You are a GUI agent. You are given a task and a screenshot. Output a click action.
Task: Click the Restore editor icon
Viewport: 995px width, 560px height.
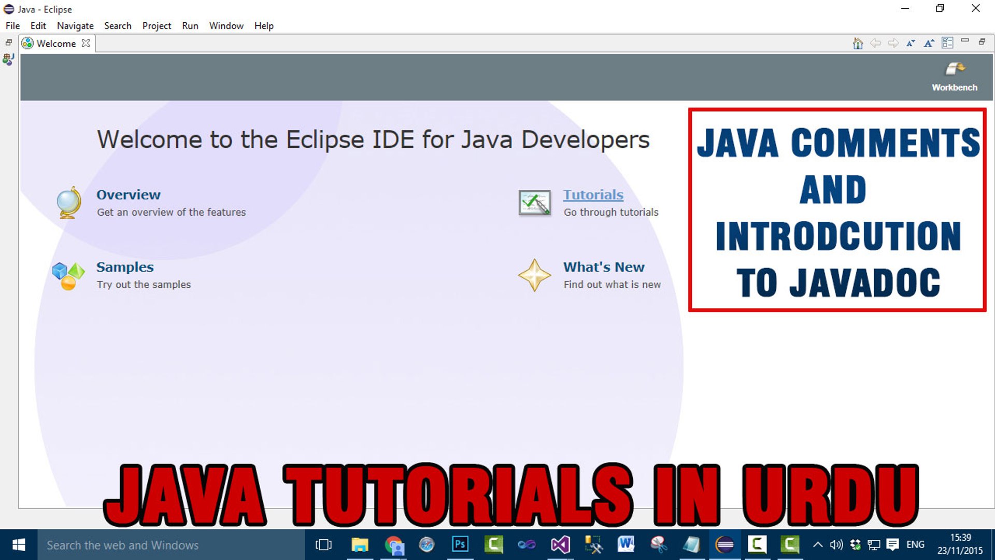click(982, 43)
